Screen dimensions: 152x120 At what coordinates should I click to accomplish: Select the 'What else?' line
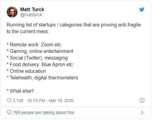point(20,91)
